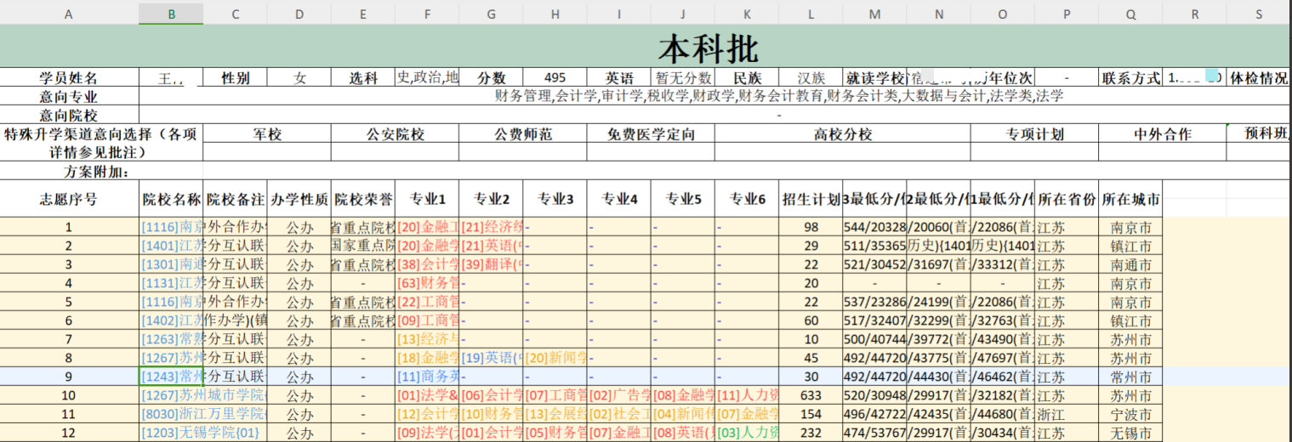1292x442 pixels.
Task: Select the 高校分校 header cell
Action: (842, 133)
